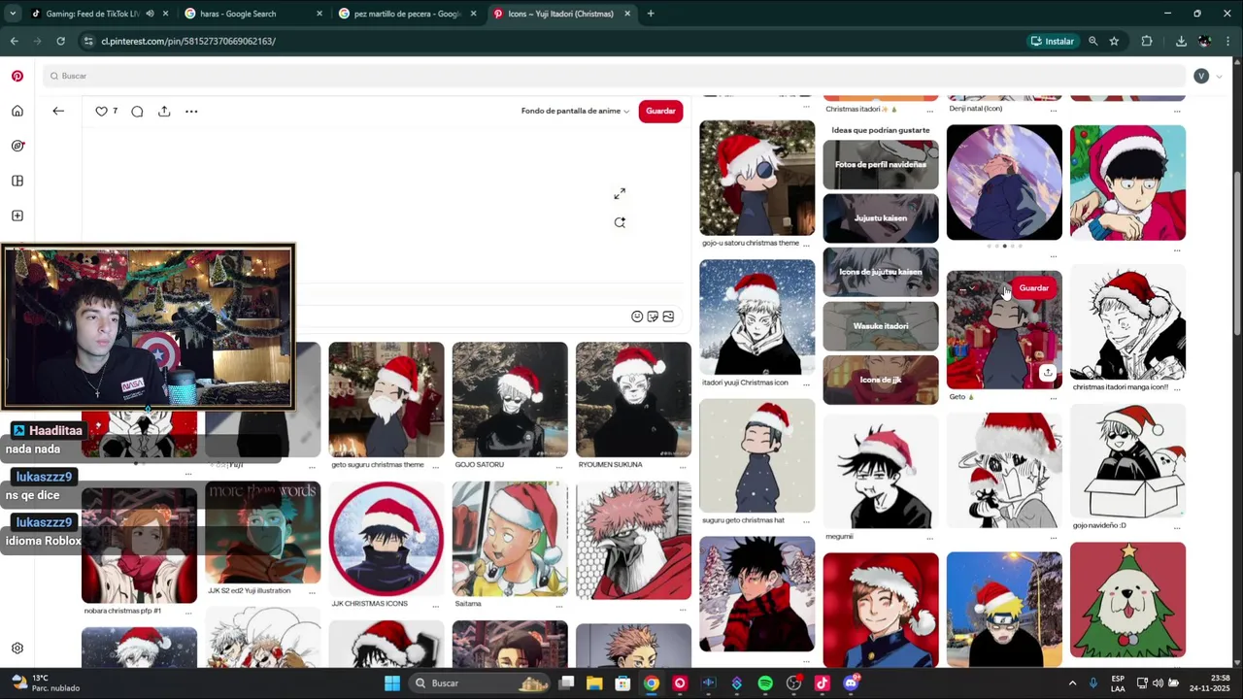Open more options under megumiii pin

pos(929,539)
